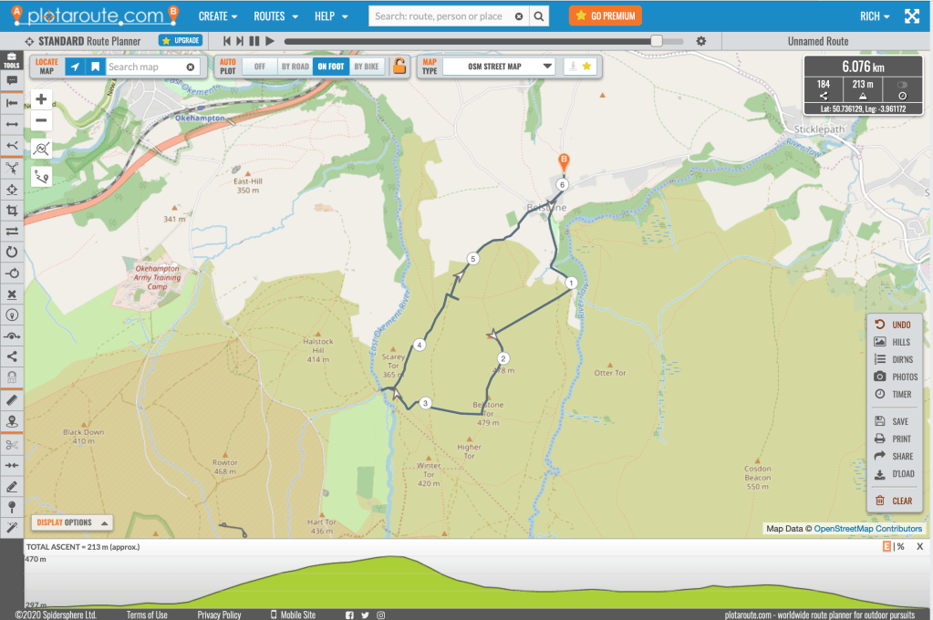
Task: Open the OSM Street Map type dropdown
Action: pos(499,67)
